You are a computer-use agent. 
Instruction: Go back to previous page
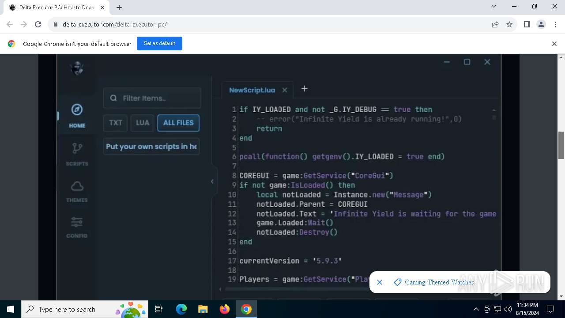click(10, 25)
